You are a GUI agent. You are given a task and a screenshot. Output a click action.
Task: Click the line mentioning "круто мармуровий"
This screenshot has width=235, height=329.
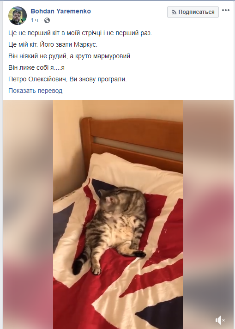click(x=70, y=56)
